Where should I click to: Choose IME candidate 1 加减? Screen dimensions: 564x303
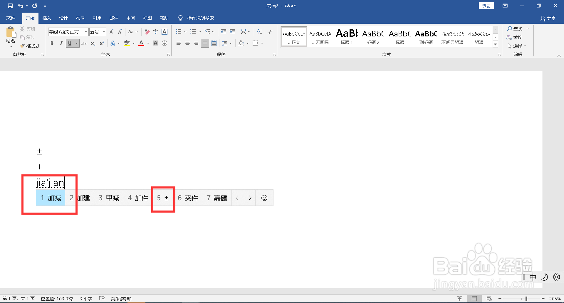pyautogui.click(x=51, y=198)
